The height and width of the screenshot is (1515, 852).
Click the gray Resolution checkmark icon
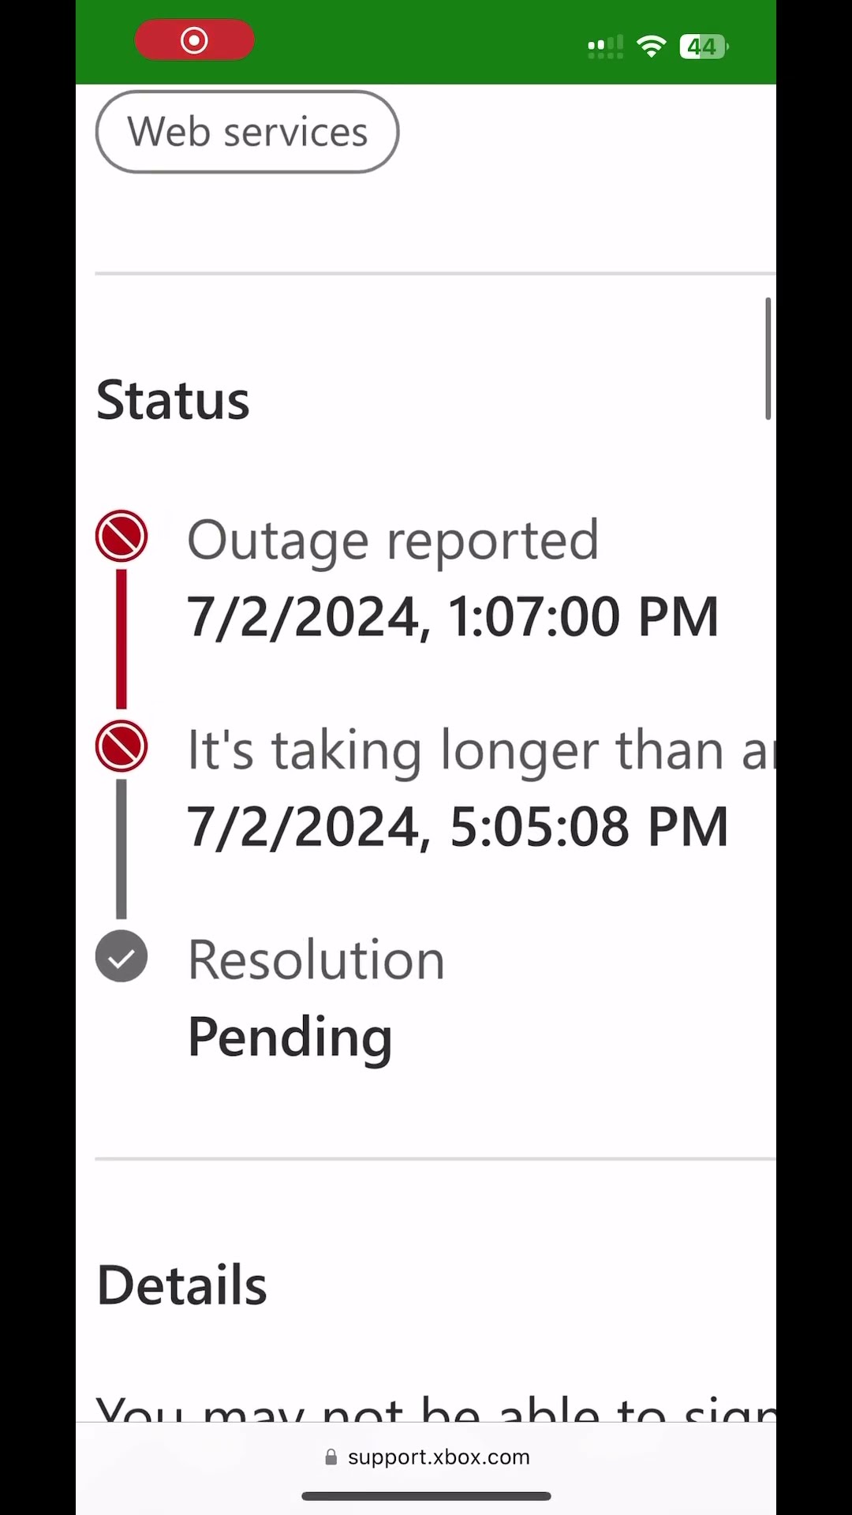tap(121, 956)
